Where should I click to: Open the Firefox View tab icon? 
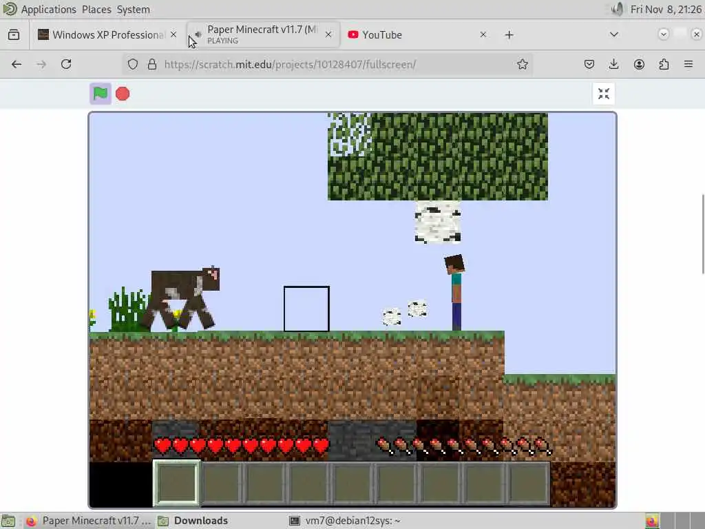coord(14,34)
